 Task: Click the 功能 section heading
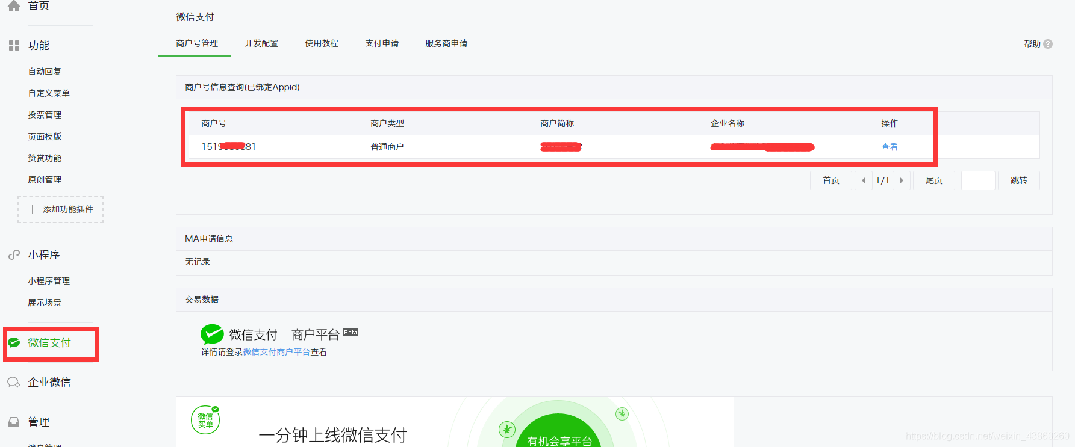39,46
